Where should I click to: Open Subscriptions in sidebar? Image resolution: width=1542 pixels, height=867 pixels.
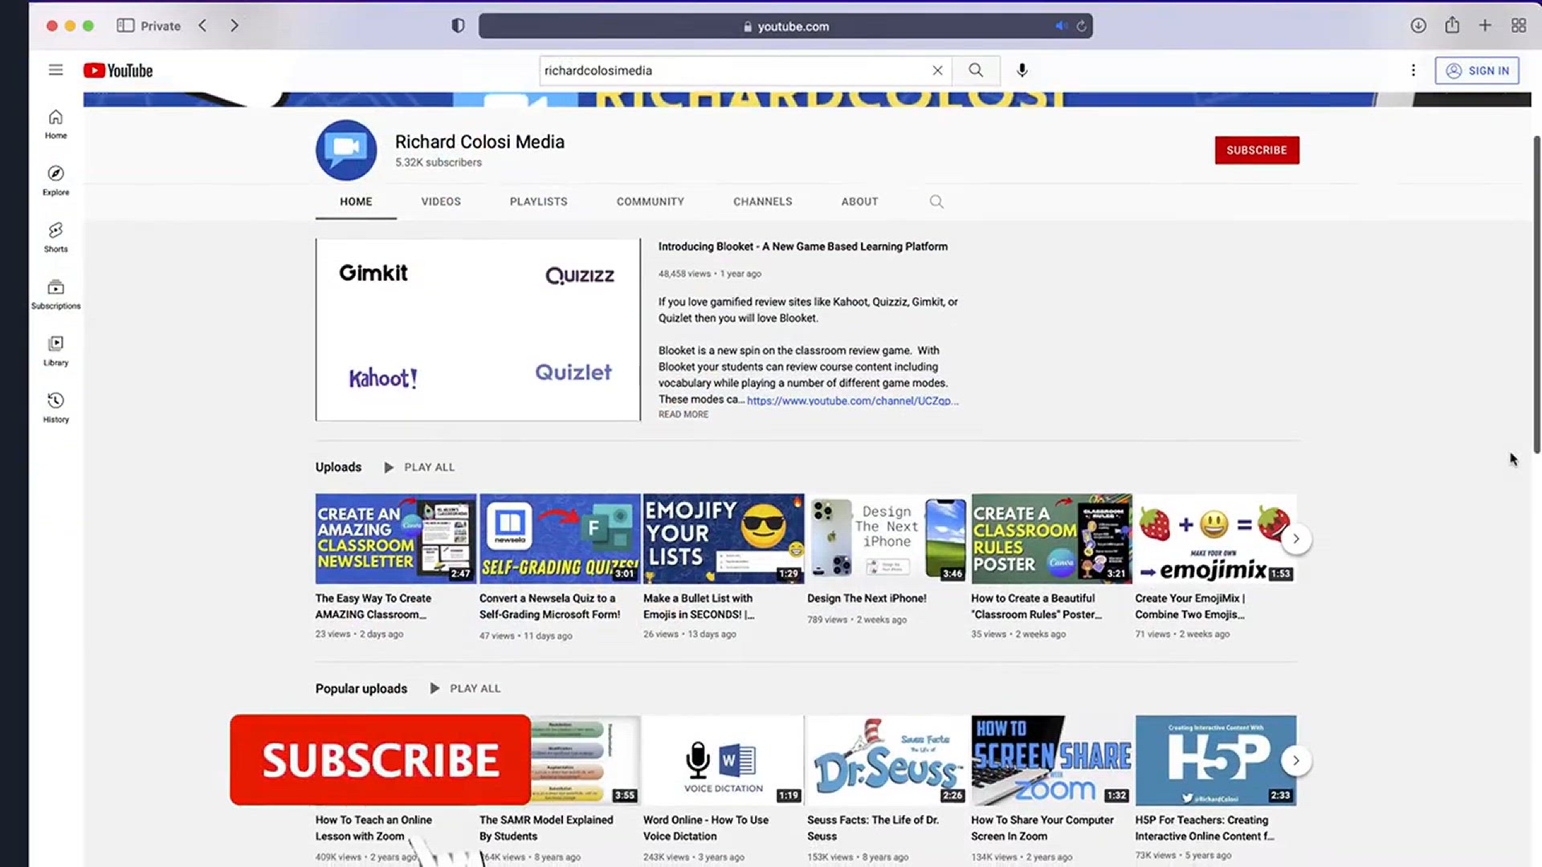coord(55,295)
